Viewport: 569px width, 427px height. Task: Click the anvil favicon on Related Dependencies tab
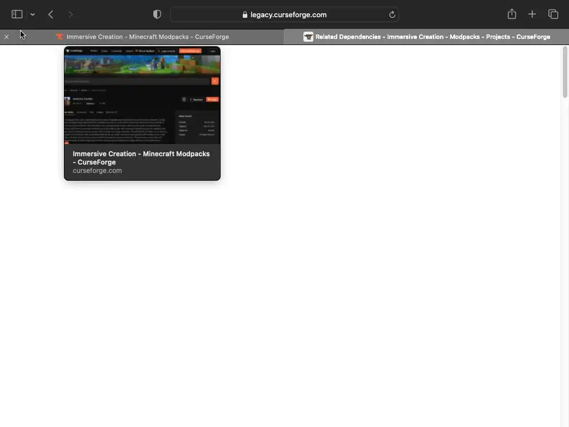308,37
